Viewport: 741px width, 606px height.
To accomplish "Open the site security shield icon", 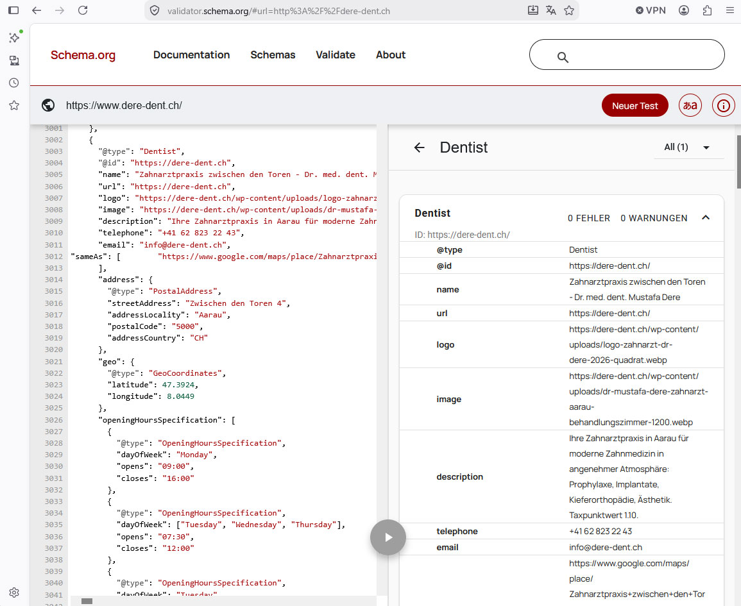I will click(155, 10).
